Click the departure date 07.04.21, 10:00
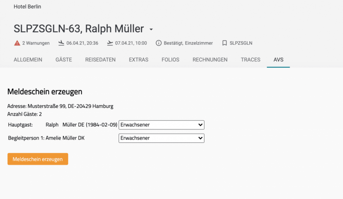The image size is (343, 199). pos(131,43)
